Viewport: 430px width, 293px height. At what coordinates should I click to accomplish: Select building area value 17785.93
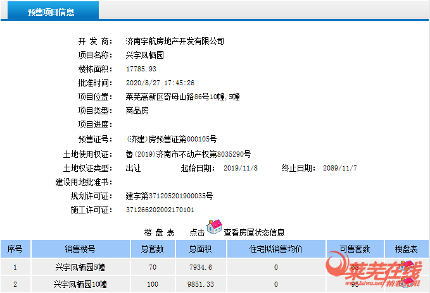click(141, 69)
